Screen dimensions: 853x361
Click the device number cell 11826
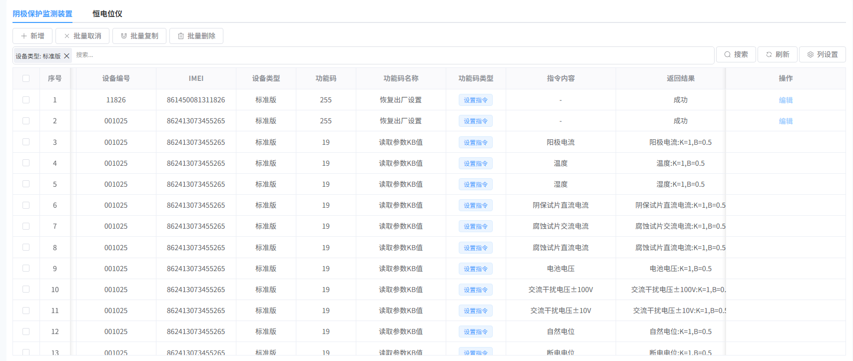tap(116, 100)
